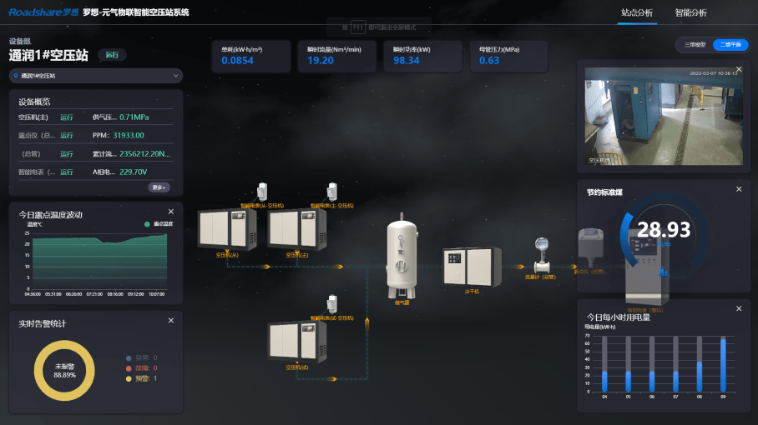Click the yellow 预警 legend swatch
The height and width of the screenshot is (425, 758).
click(128, 378)
